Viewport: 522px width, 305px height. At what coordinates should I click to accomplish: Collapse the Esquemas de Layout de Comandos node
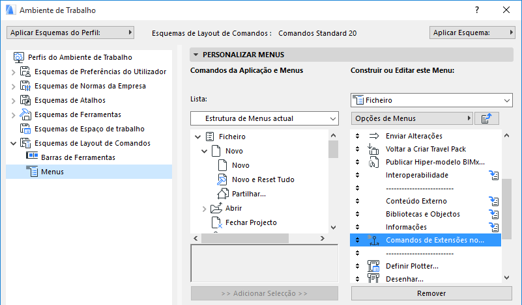click(x=14, y=143)
